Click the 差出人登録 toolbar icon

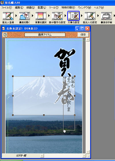(x=8, y=16)
